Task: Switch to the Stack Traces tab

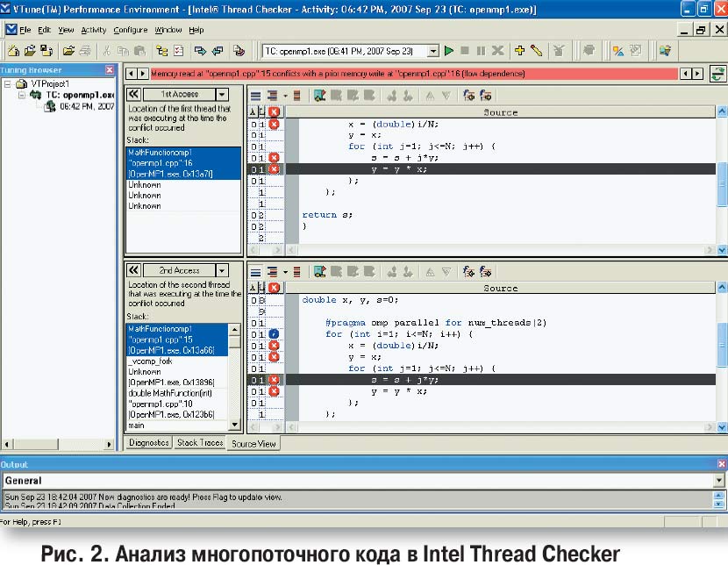Action: pyautogui.click(x=199, y=443)
